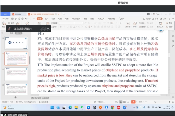This screenshot has height=116, width=175.
Task: Insert a text box with 文本框 icon
Action: pyautogui.click(x=128, y=24)
